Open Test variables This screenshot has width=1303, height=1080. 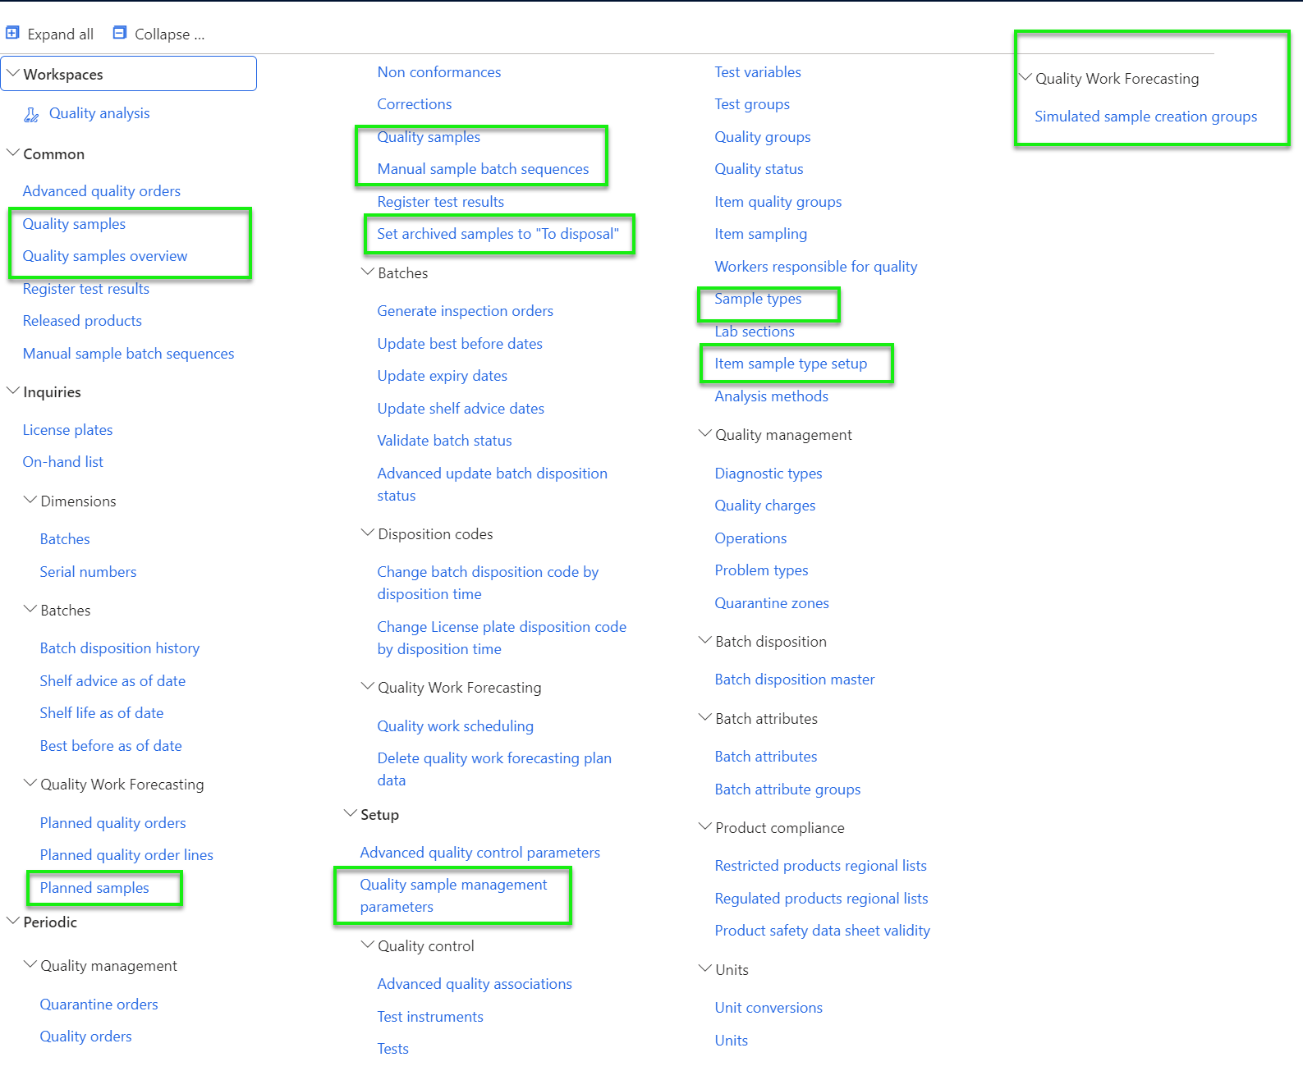click(x=758, y=72)
